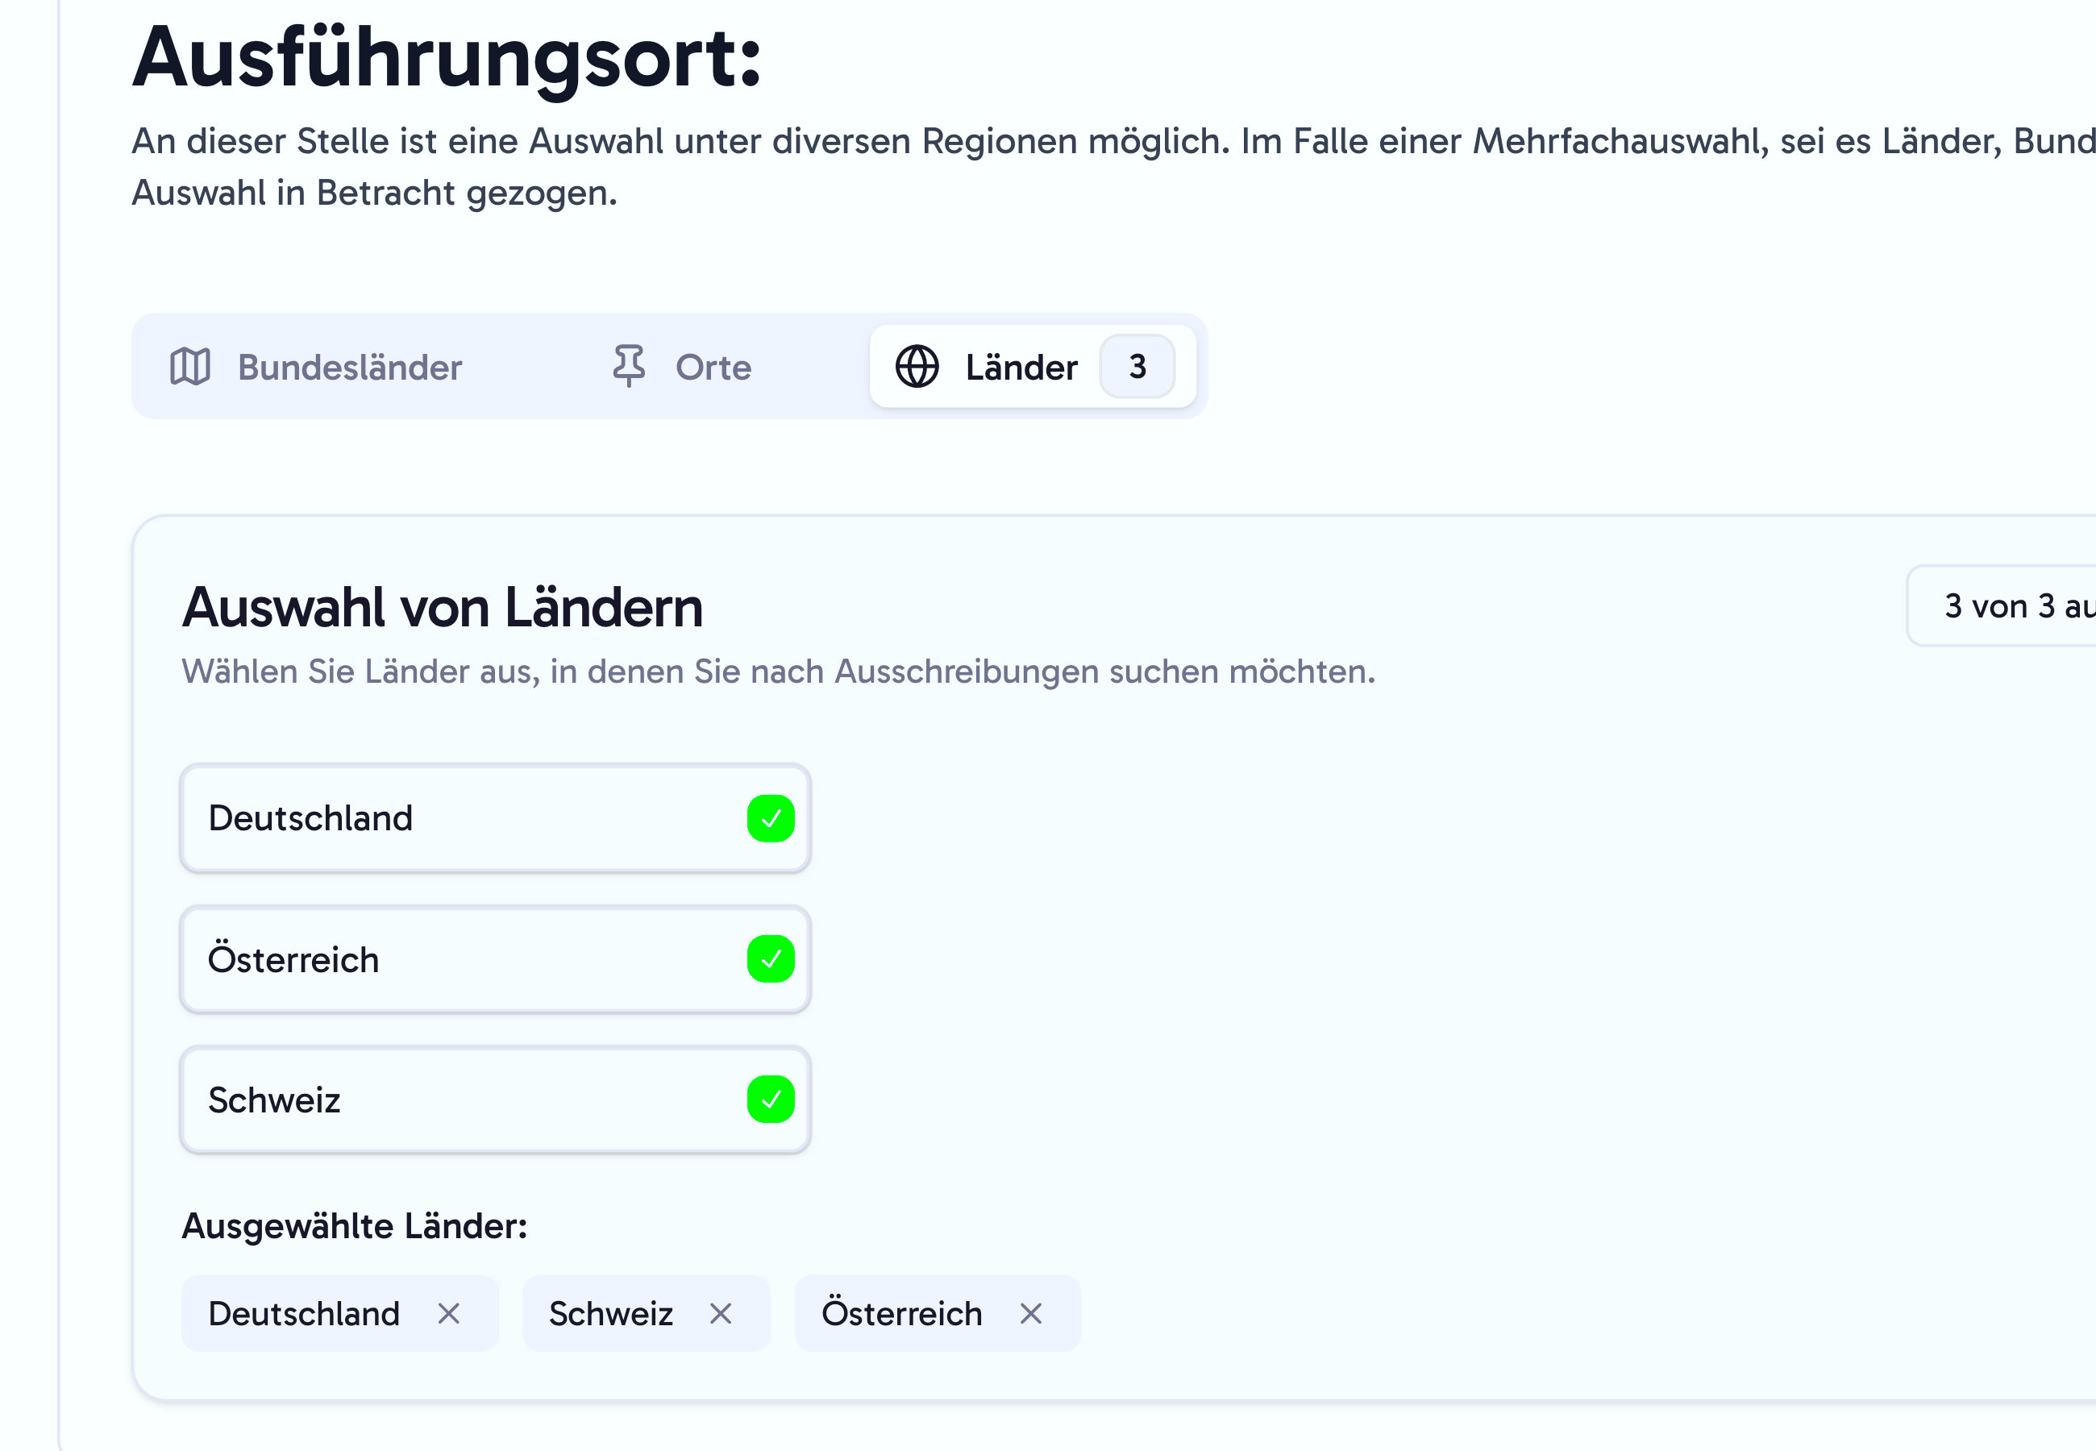Uncheck the Schweiz checkbox
The height and width of the screenshot is (1451, 2096).
coord(771,1100)
